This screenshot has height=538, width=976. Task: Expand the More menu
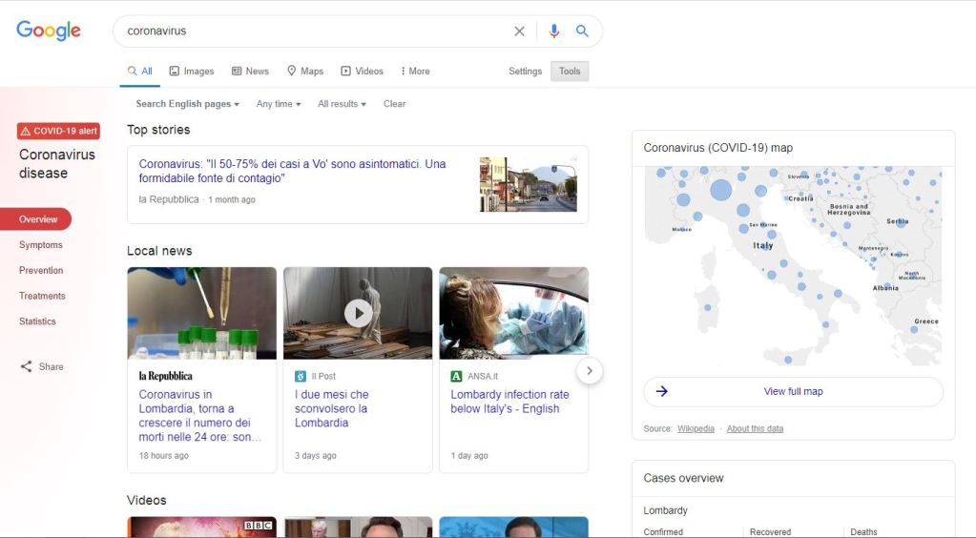[x=415, y=71]
